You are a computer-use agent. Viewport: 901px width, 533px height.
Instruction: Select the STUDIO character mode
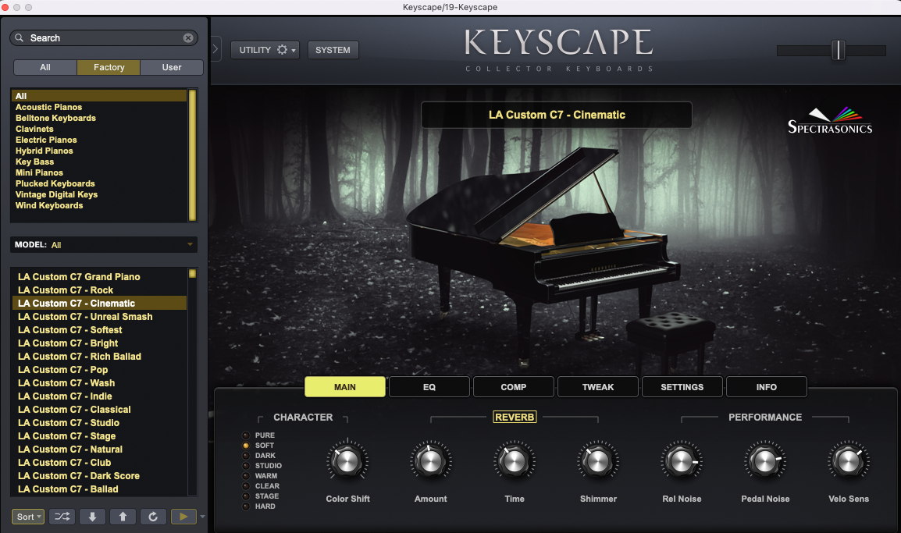click(x=246, y=466)
